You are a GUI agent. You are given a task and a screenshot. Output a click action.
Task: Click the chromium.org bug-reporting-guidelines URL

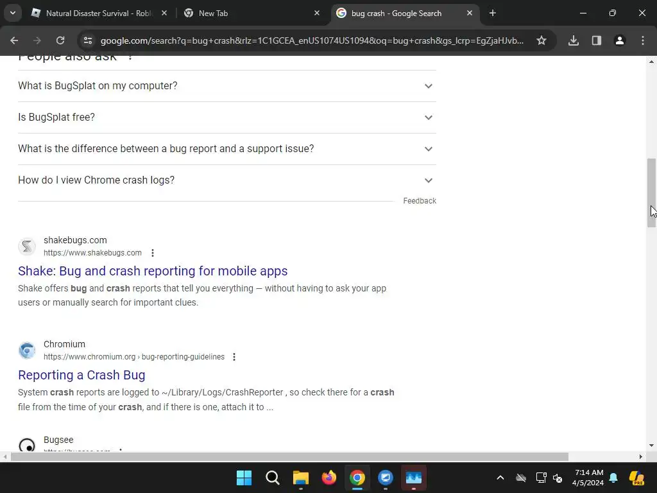point(134,357)
